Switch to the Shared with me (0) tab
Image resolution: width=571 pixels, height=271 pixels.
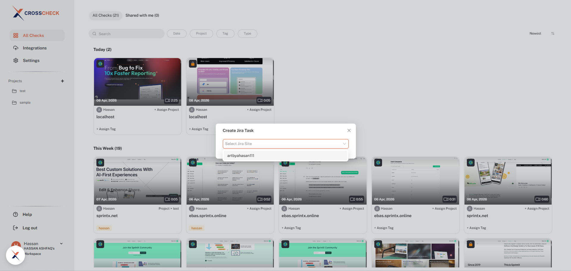coord(142,15)
